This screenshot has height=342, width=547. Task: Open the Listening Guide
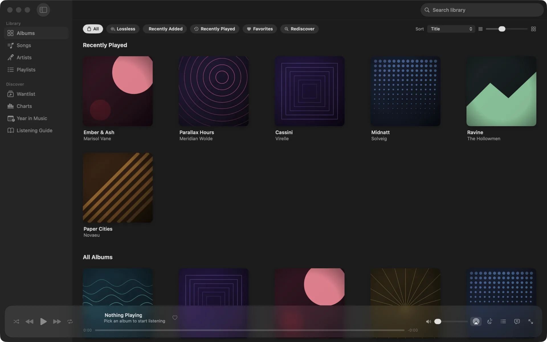point(36,131)
